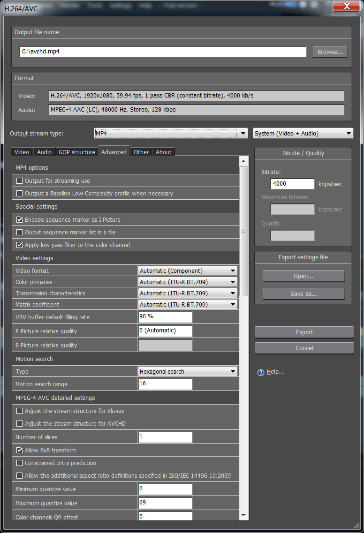Click the Export button
The width and height of the screenshot is (364, 533).
pos(304,332)
